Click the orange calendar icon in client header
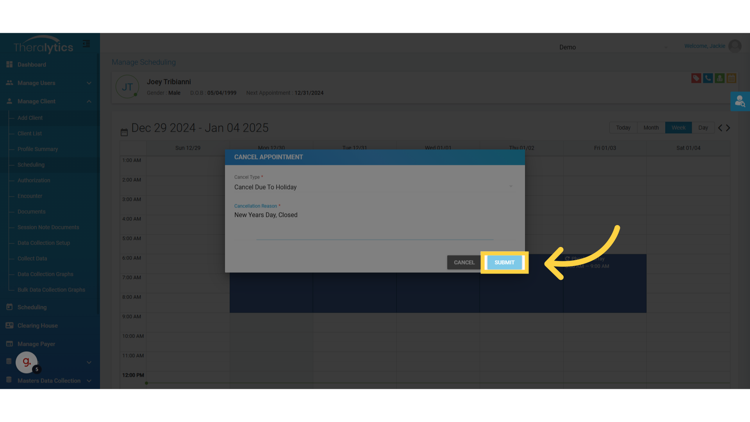 (x=731, y=78)
